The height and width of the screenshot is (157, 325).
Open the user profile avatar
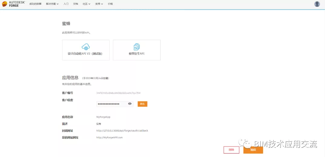[x=317, y=4]
